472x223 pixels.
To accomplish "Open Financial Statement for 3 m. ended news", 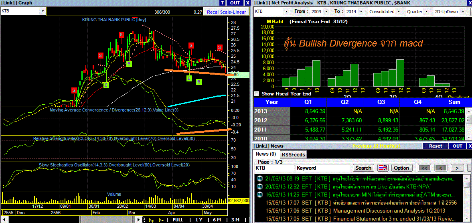I will (360, 219).
